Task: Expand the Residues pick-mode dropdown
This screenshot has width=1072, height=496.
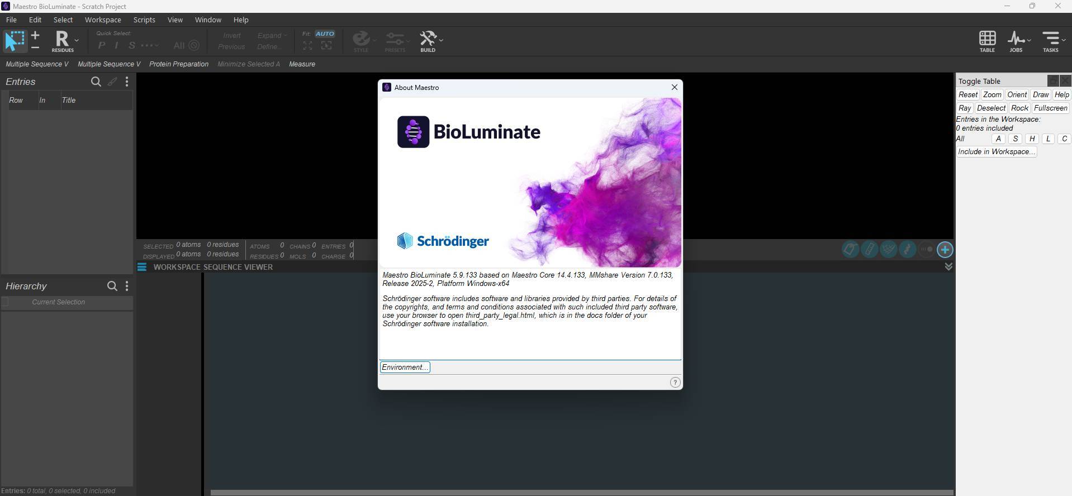Action: (77, 40)
